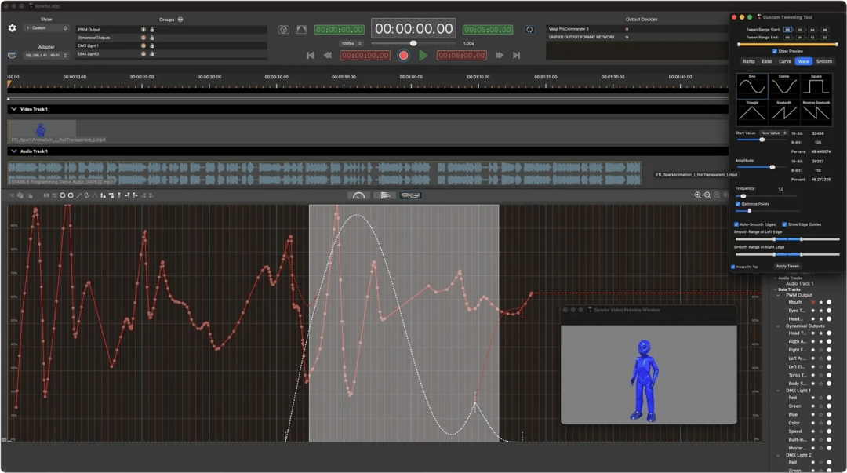Switch to the Ease tab

click(x=767, y=62)
